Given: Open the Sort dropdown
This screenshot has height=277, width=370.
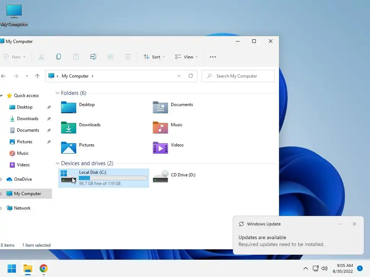Looking at the screenshot, I should (x=154, y=57).
